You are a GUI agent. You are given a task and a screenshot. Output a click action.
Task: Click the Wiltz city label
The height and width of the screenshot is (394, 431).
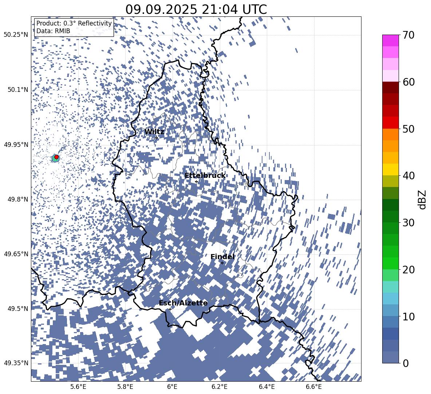[154, 132]
